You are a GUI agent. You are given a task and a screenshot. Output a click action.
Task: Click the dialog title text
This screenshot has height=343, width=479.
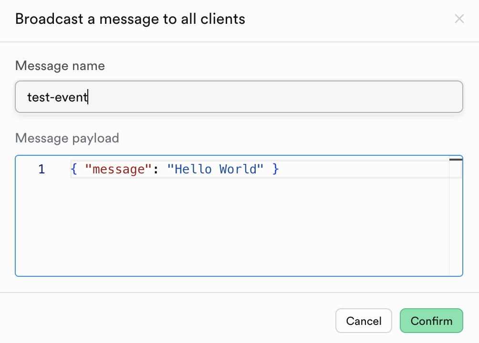(130, 19)
